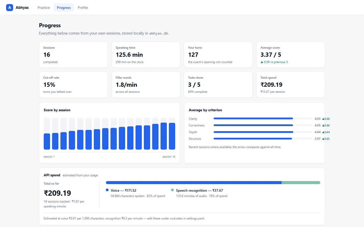Screen dimensions: 364x227
Task: Click the Depth ▲0.64 change indicator
Action: tap(326, 132)
